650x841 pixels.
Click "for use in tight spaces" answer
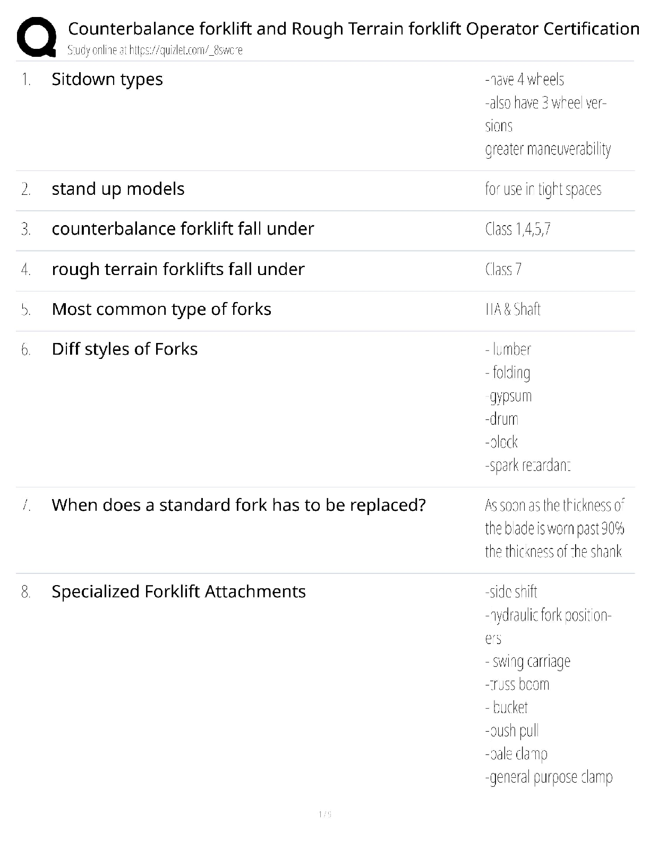[x=543, y=190]
